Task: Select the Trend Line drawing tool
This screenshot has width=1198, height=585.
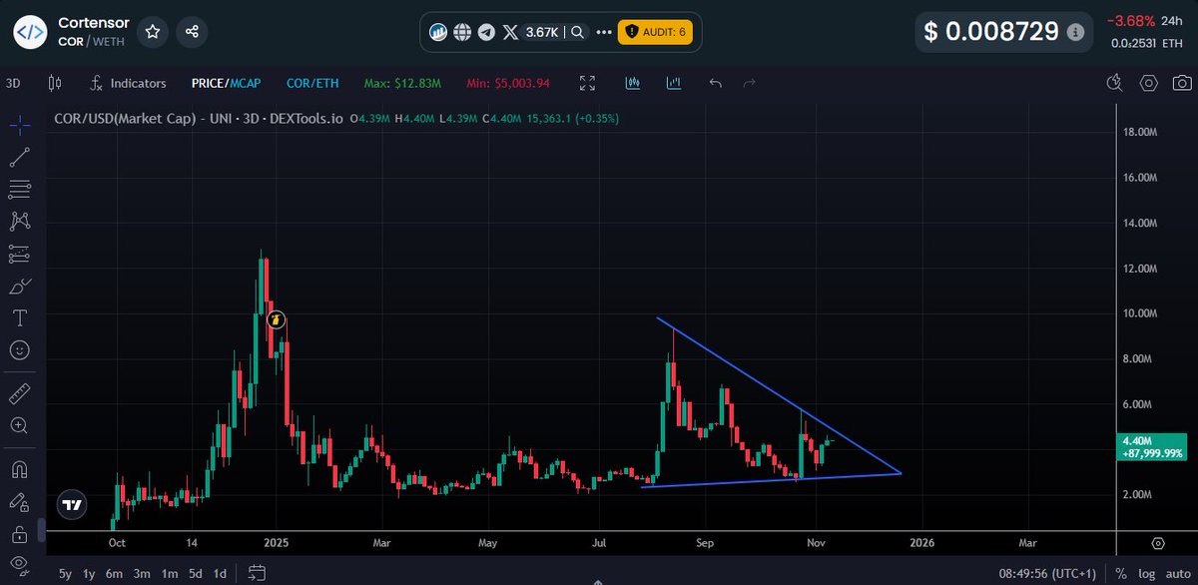Action: click(x=20, y=157)
